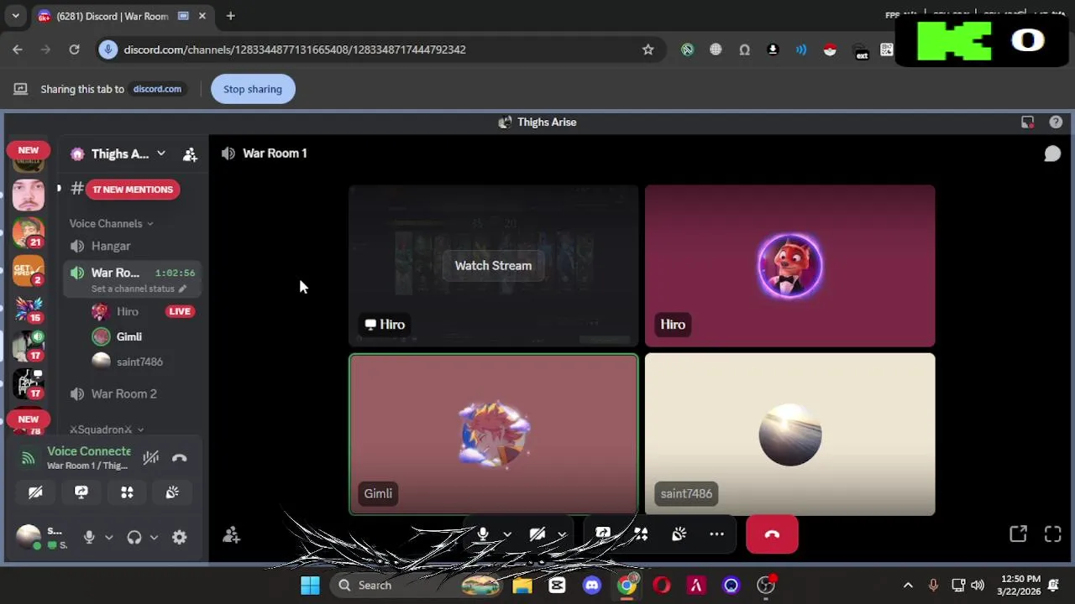Viewport: 1075px width, 604px height.
Task: Click the Discord help question mark icon
Action: (x=1056, y=122)
